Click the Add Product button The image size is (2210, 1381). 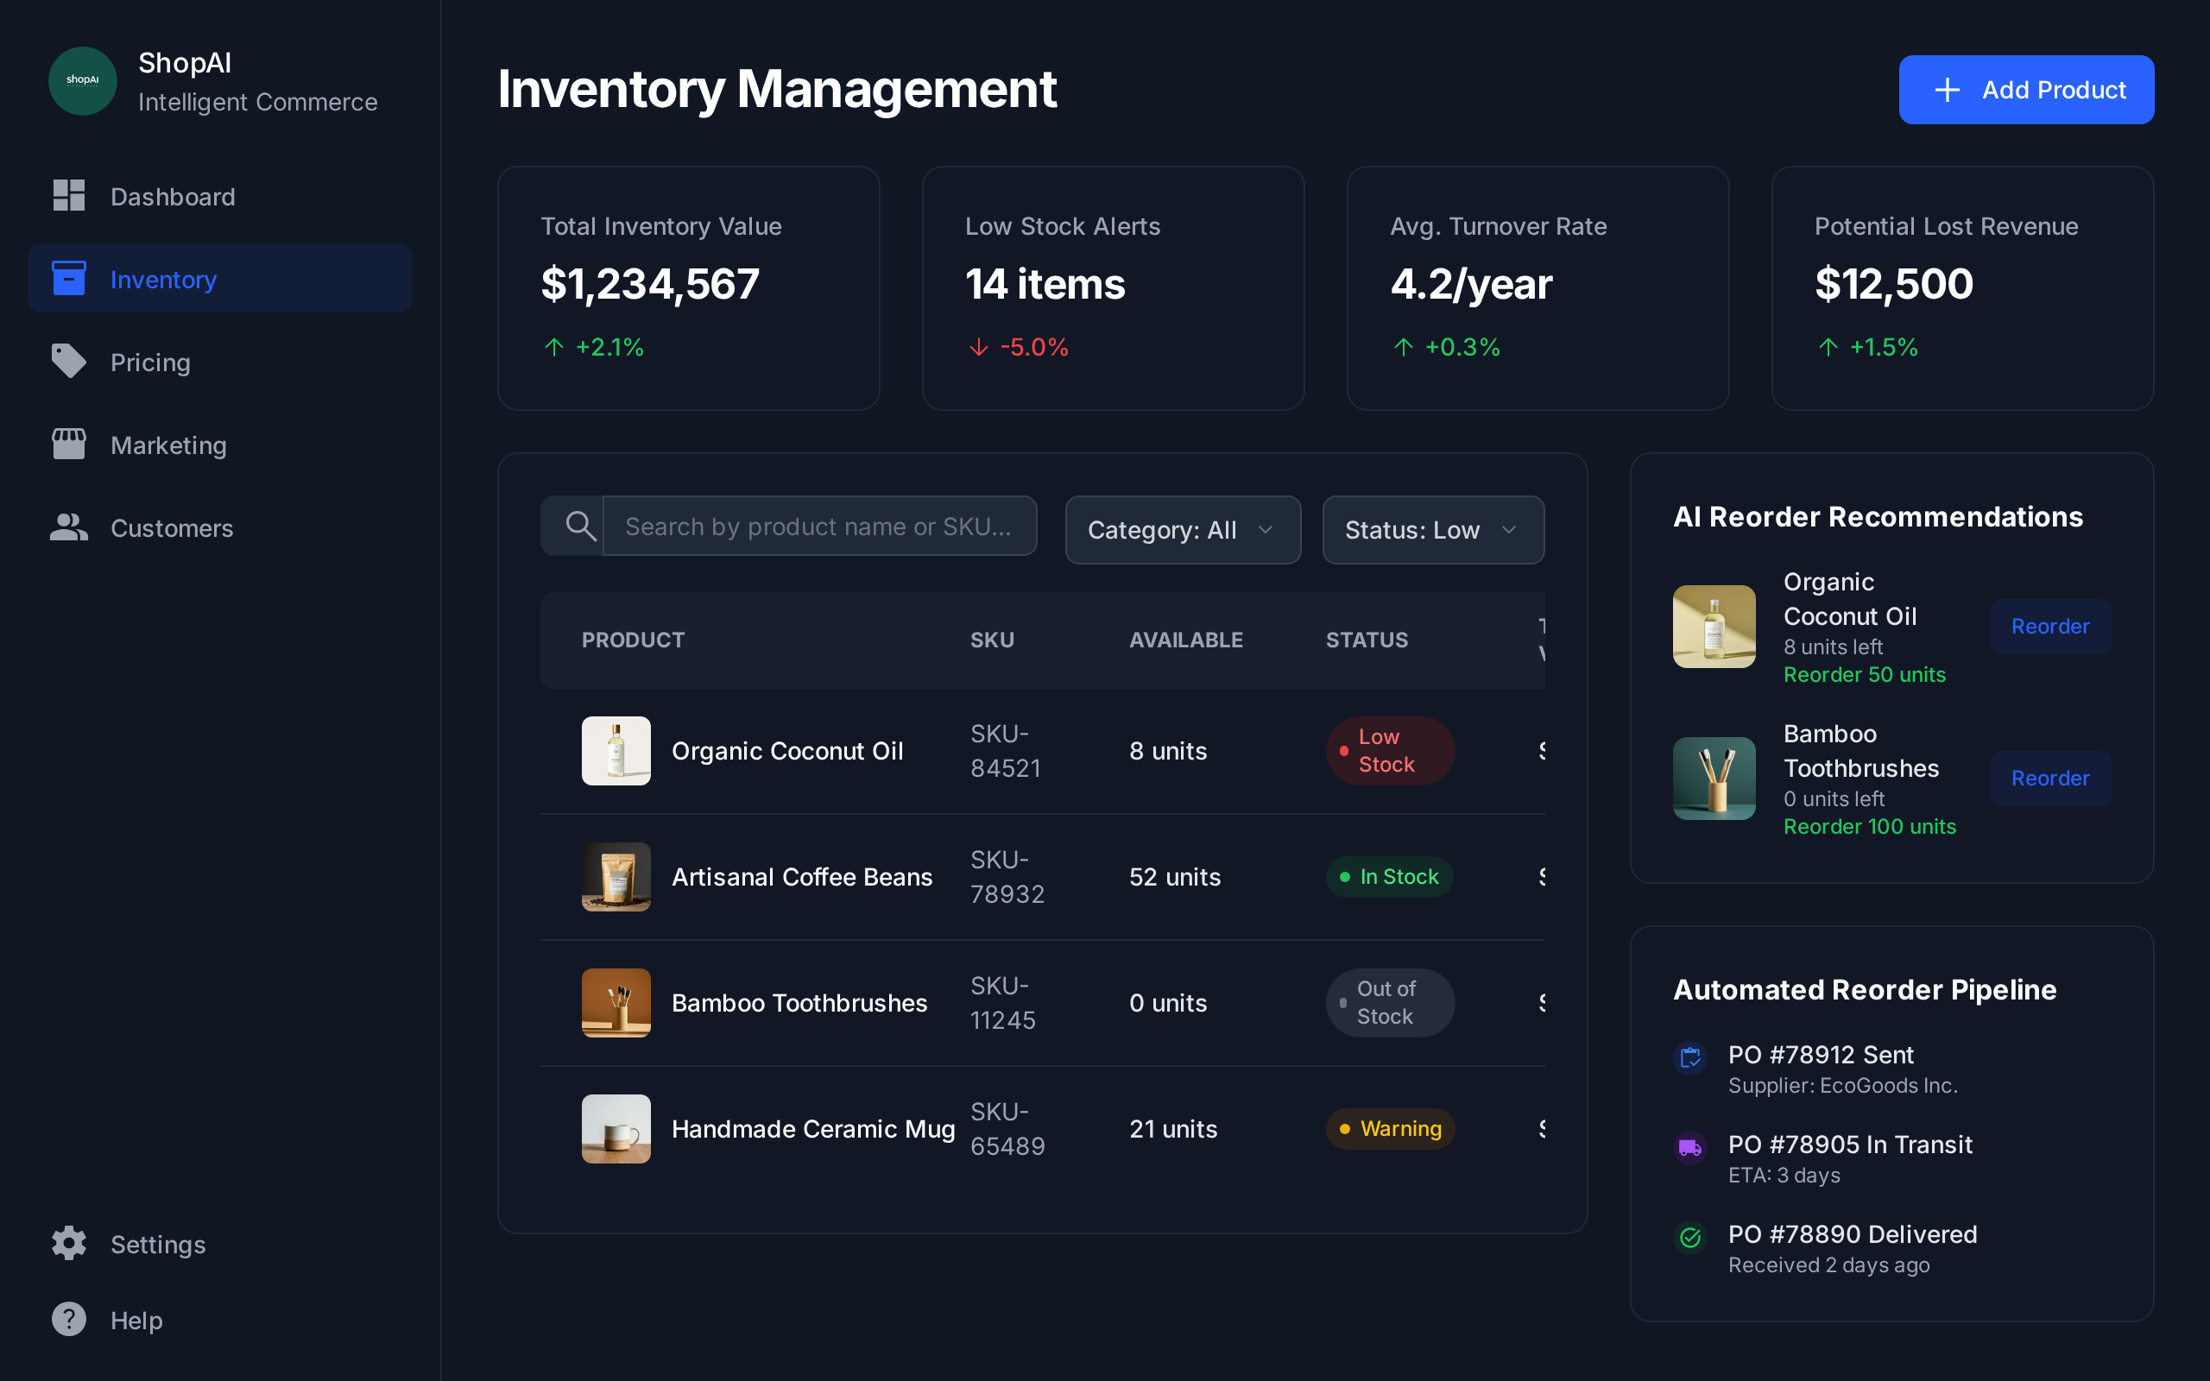click(2025, 89)
